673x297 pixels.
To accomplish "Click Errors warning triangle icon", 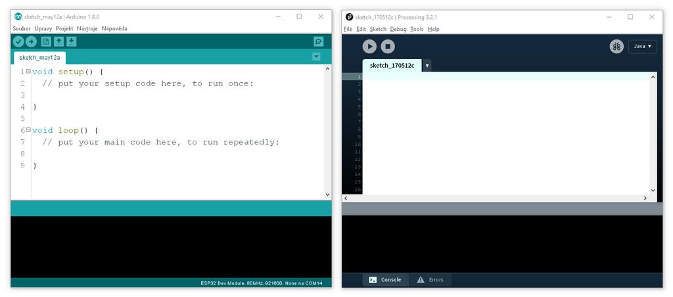I will pos(421,280).
